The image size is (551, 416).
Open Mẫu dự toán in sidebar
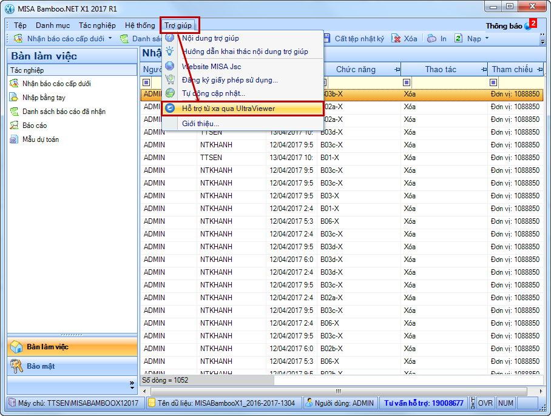click(x=41, y=139)
